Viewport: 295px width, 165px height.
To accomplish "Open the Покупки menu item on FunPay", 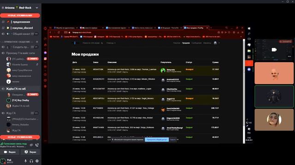I will (177, 43).
